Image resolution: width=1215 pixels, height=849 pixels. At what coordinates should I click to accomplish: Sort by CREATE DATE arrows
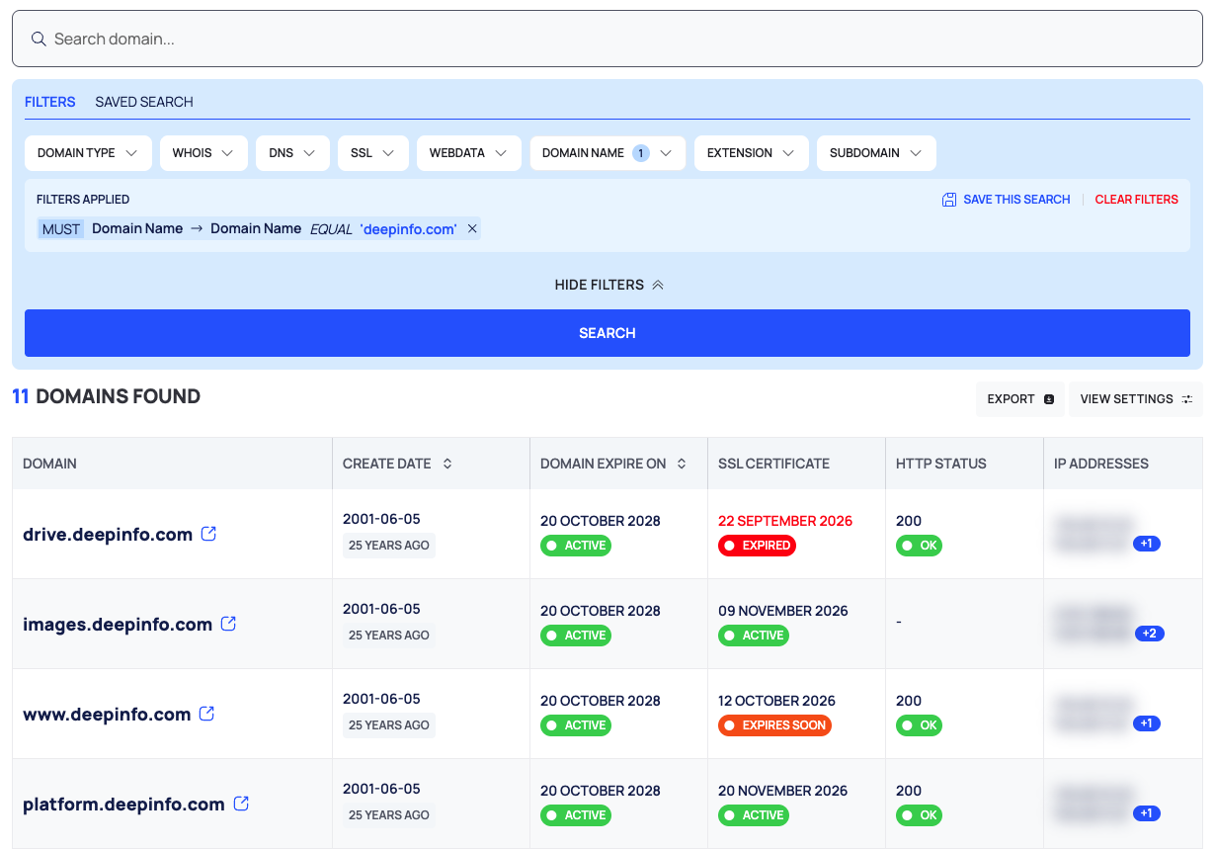coord(447,464)
